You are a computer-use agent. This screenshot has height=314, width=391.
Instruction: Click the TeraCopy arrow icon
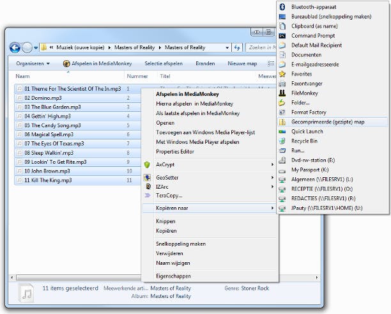coord(148,196)
